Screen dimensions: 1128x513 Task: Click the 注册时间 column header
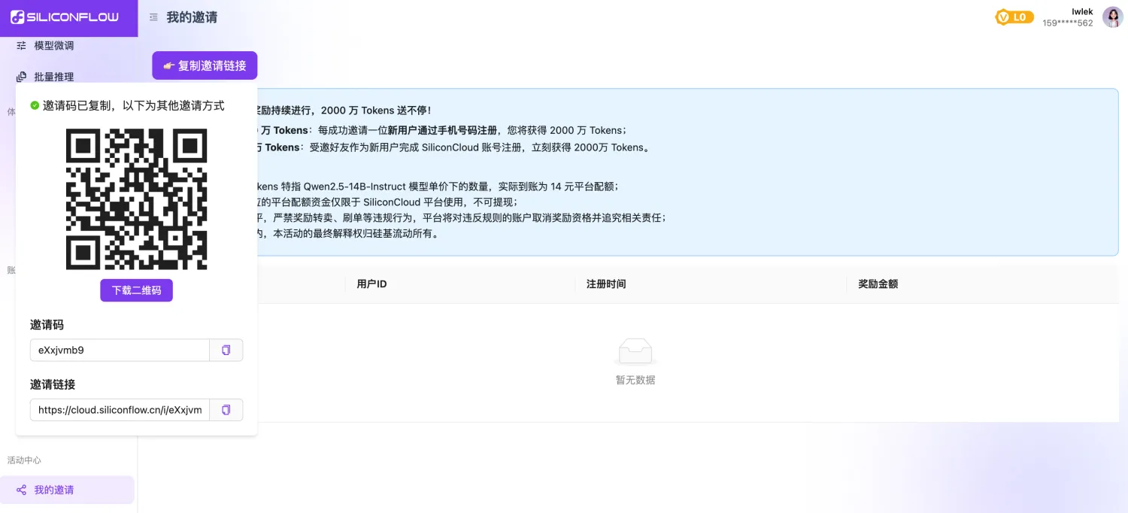coord(606,284)
